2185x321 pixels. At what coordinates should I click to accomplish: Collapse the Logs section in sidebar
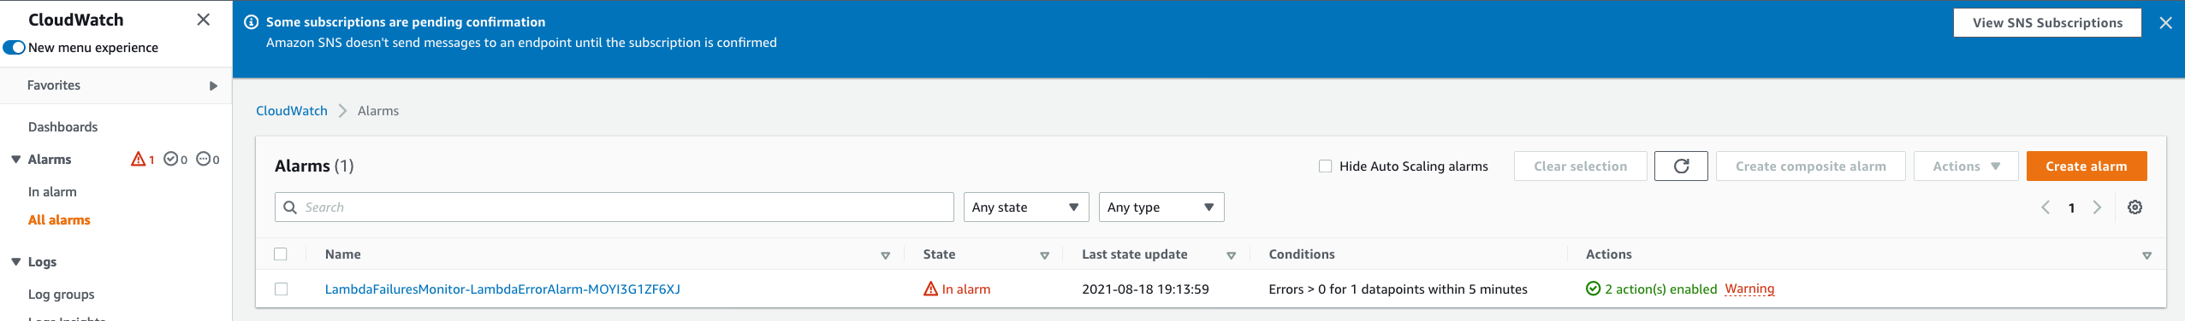click(x=15, y=262)
